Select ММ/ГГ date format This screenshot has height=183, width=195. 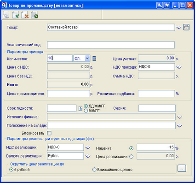click(86, 111)
